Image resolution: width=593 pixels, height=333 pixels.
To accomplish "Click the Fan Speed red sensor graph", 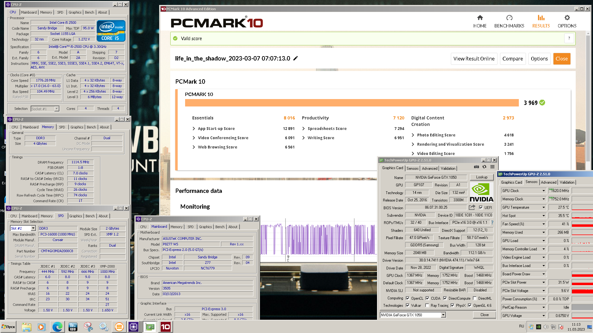I will pos(582,224).
